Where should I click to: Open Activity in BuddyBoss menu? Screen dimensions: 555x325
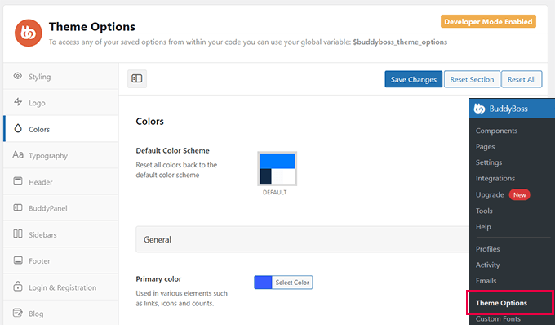click(487, 265)
